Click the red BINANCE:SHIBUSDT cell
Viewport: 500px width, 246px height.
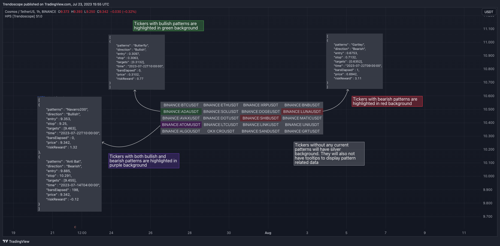(260, 118)
